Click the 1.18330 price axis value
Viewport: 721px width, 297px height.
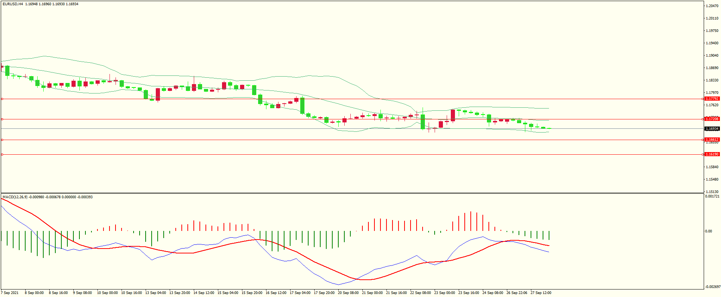coord(712,80)
